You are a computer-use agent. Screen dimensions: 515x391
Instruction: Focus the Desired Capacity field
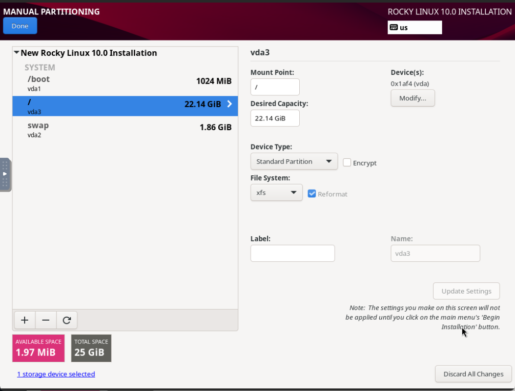coord(275,118)
